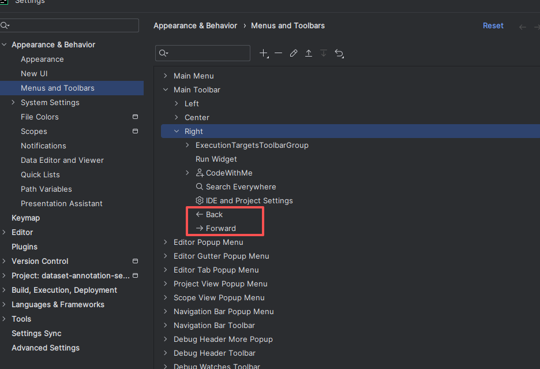
Task: Click the Restore actions undo icon
Action: point(339,54)
